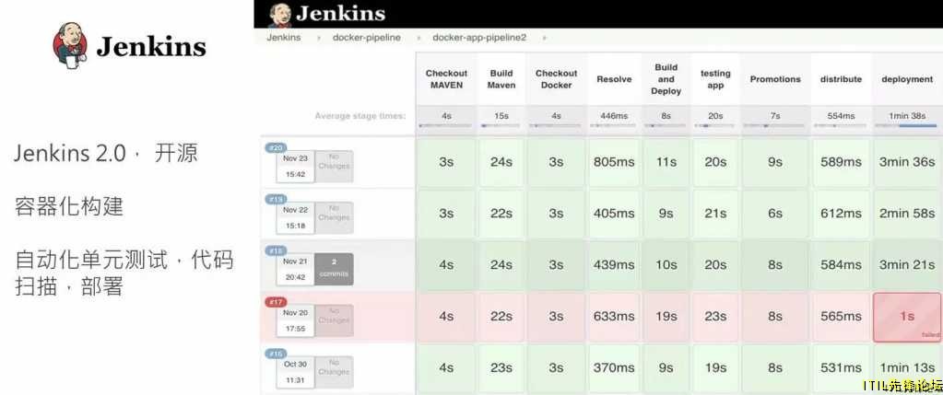The height and width of the screenshot is (395, 943).
Task: Open the Nov 20 17:55 date box
Action: (x=295, y=321)
